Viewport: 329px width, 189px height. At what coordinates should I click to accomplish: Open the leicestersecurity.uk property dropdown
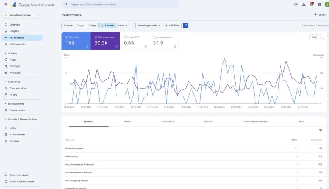(x=22, y=15)
